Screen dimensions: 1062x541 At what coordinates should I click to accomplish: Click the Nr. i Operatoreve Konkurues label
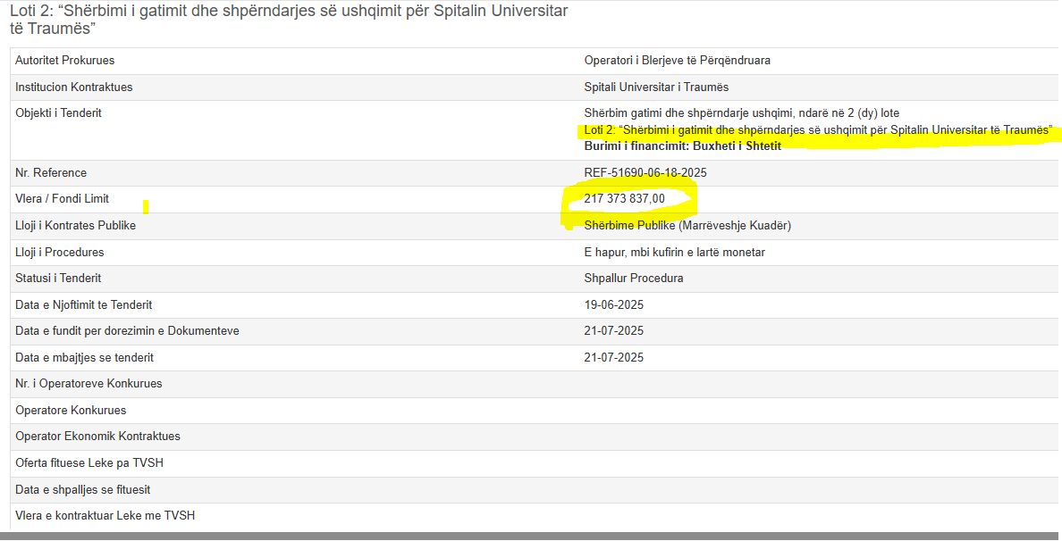(x=88, y=384)
